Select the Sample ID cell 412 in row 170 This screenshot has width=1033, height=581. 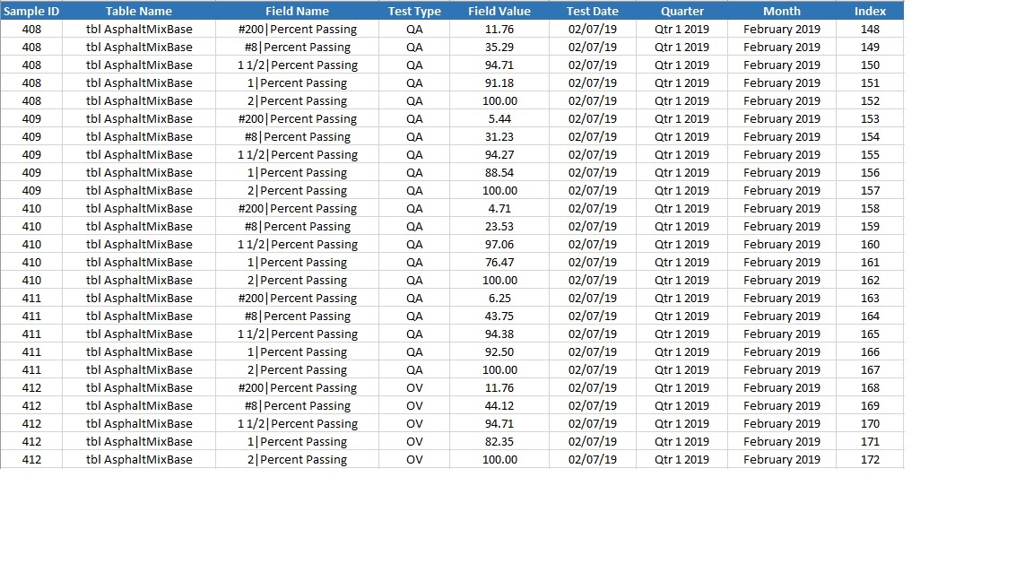click(x=31, y=423)
